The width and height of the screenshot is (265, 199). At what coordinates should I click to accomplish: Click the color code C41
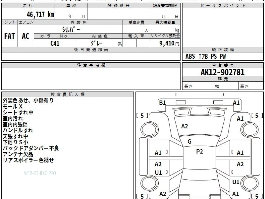[55, 43]
